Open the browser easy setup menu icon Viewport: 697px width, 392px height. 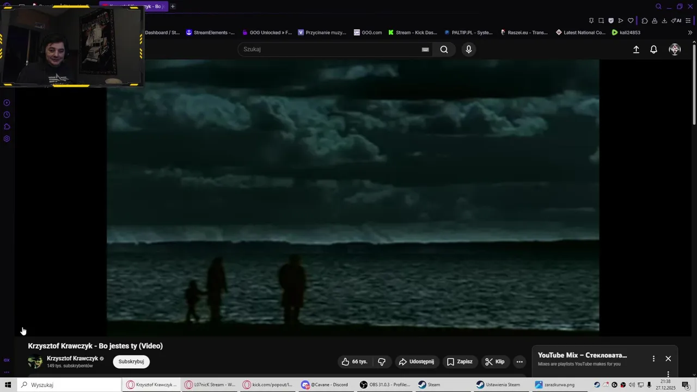(x=689, y=21)
